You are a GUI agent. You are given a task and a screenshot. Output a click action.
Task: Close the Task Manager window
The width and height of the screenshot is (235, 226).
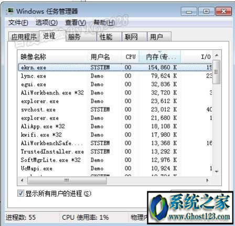point(223,12)
